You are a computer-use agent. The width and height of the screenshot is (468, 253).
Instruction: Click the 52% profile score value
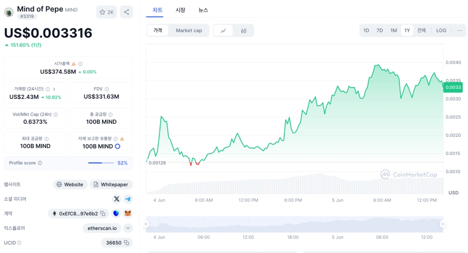tap(122, 163)
